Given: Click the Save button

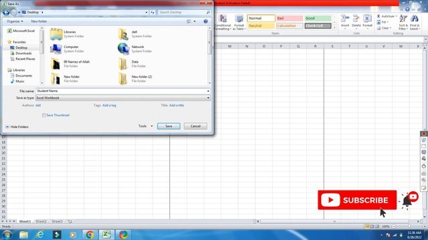Looking at the screenshot, I should (x=169, y=126).
